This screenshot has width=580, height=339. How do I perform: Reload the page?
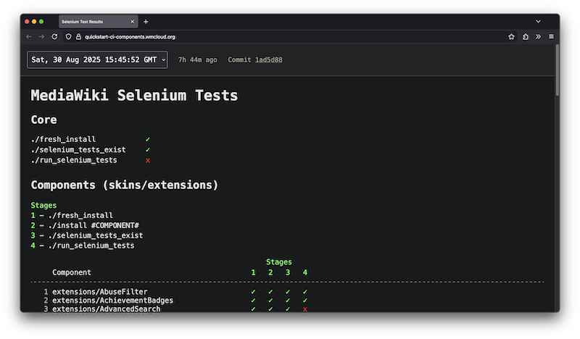(54, 37)
